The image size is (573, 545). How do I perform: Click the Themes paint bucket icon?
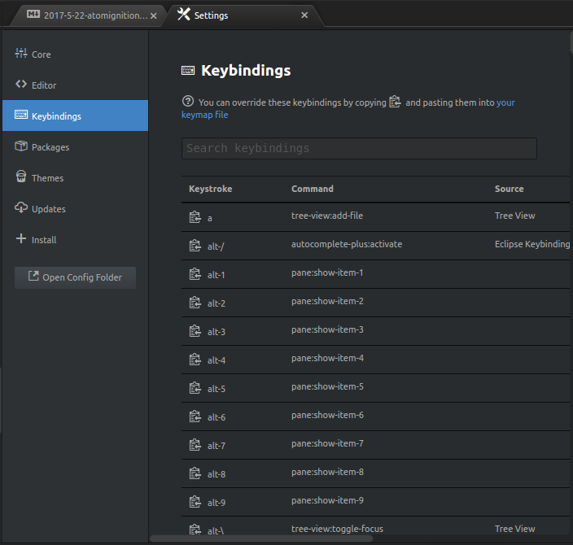coord(21,177)
